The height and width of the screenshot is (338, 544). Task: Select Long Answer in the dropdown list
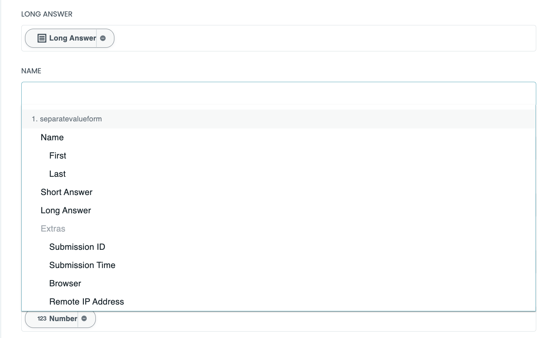(x=66, y=210)
